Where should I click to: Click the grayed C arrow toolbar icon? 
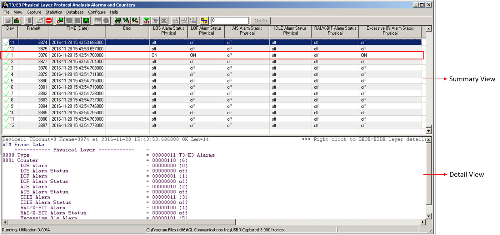[175, 21]
